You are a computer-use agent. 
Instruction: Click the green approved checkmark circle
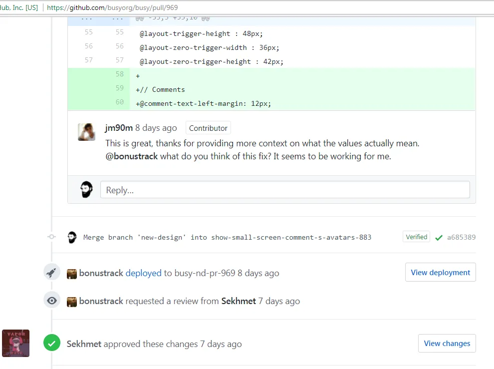pyautogui.click(x=52, y=343)
